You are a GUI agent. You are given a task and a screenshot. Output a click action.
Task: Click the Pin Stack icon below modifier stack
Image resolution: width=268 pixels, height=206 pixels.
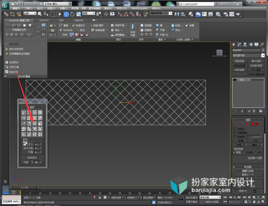click(235, 111)
